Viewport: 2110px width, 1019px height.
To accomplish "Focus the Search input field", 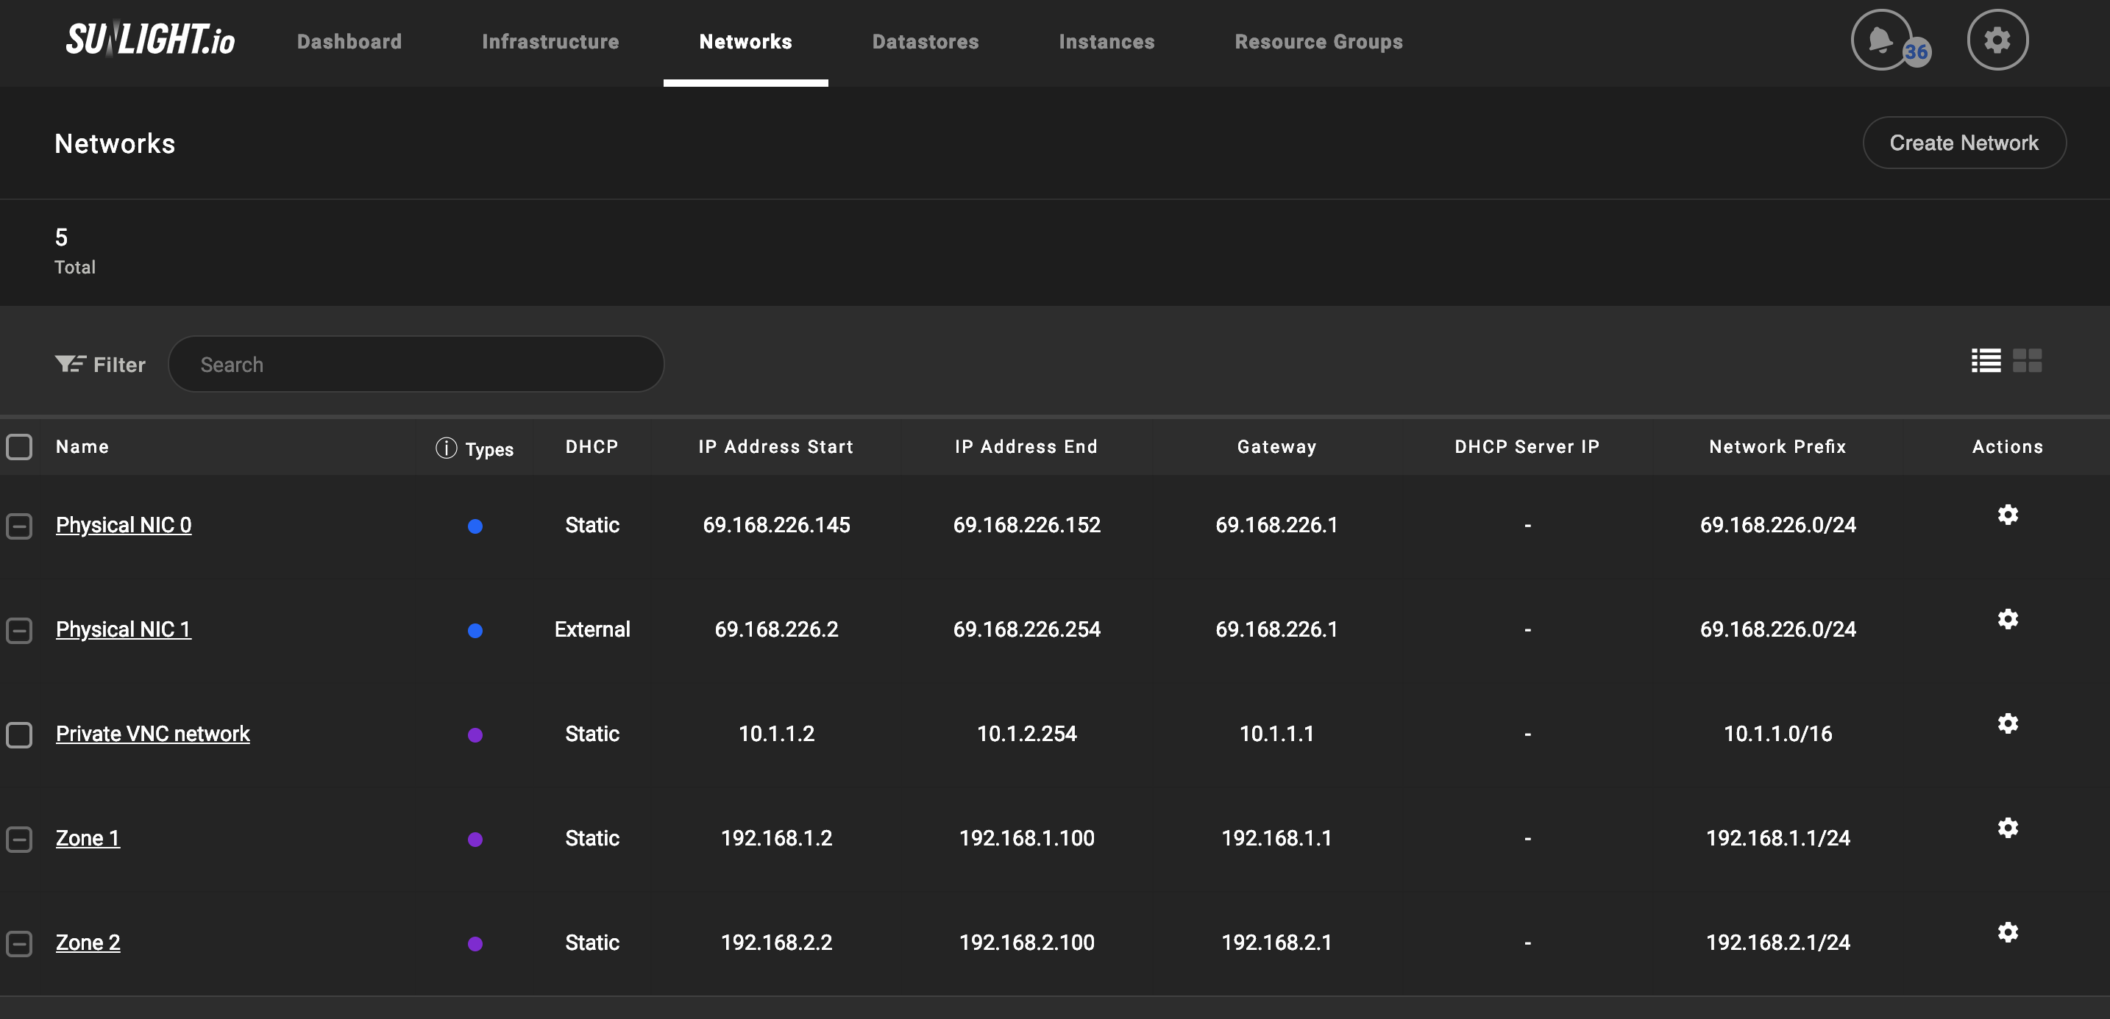I will click(x=416, y=364).
